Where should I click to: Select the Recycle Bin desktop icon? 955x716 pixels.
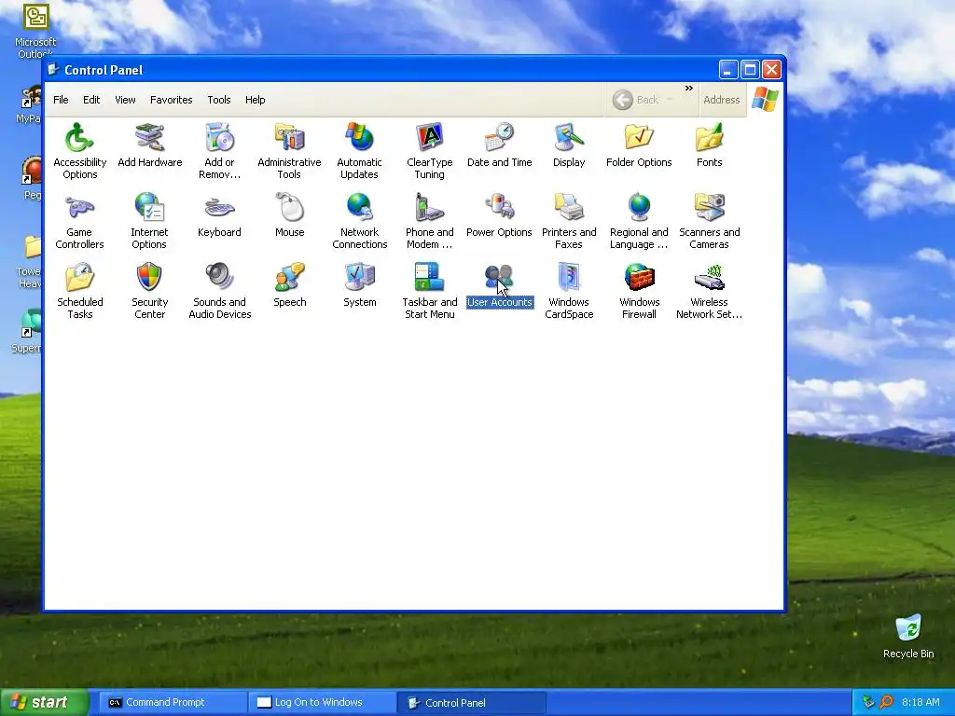pyautogui.click(x=908, y=637)
